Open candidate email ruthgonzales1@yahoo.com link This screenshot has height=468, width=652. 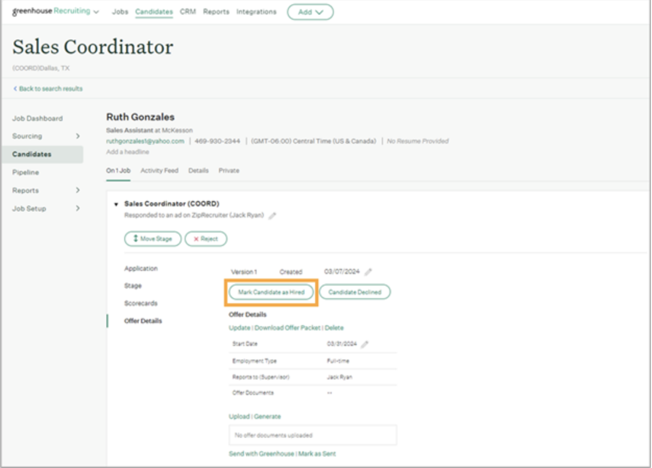pyautogui.click(x=145, y=141)
